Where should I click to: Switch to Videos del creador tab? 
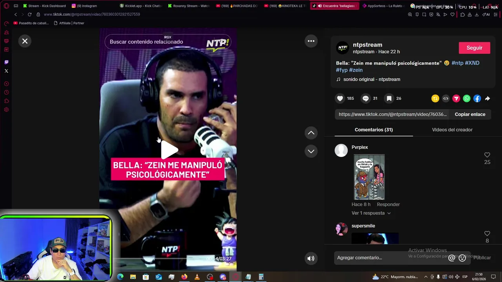(x=452, y=130)
